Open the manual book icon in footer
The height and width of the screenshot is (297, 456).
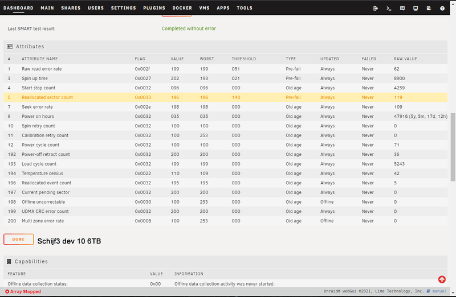pyautogui.click(x=429, y=291)
